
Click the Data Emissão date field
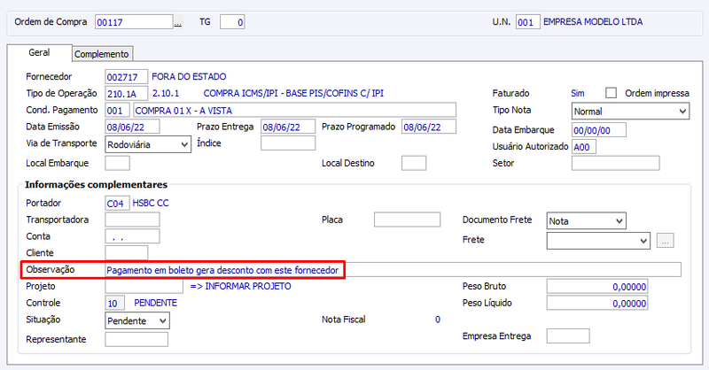pyautogui.click(x=132, y=127)
